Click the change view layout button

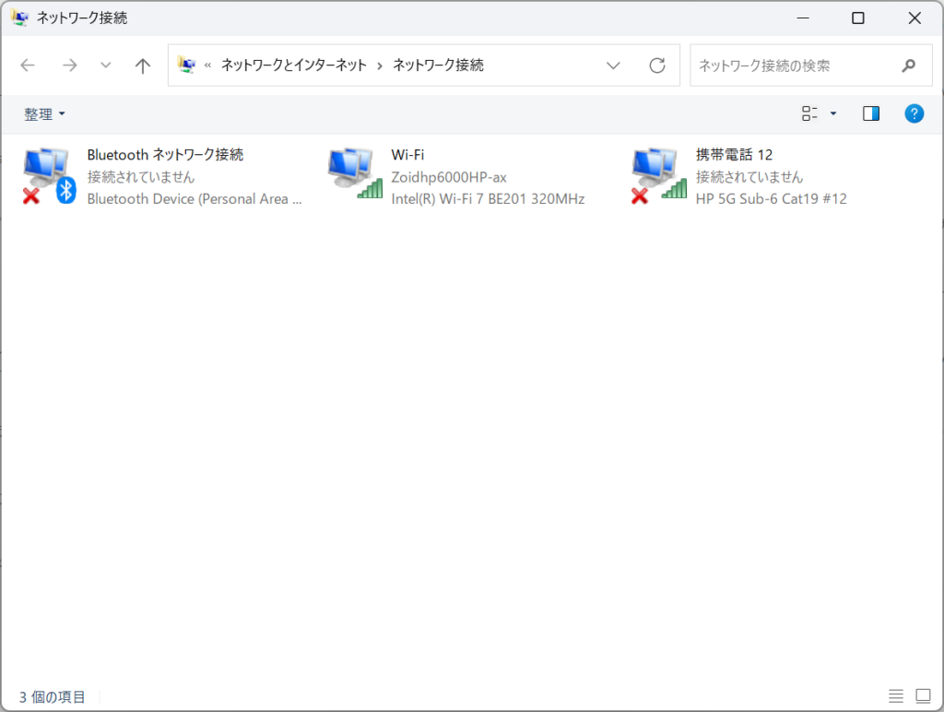810,113
